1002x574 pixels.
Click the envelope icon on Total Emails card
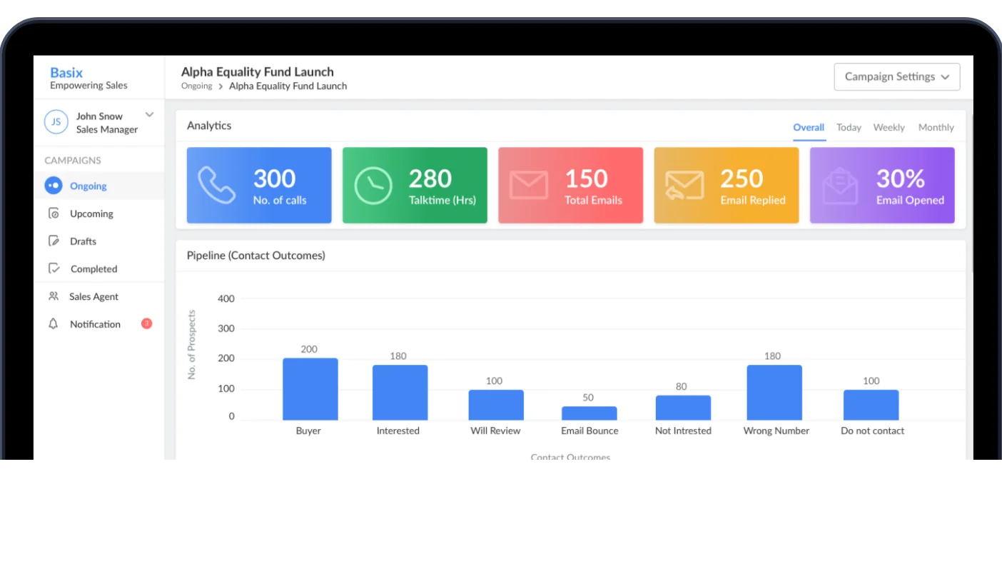[529, 186]
